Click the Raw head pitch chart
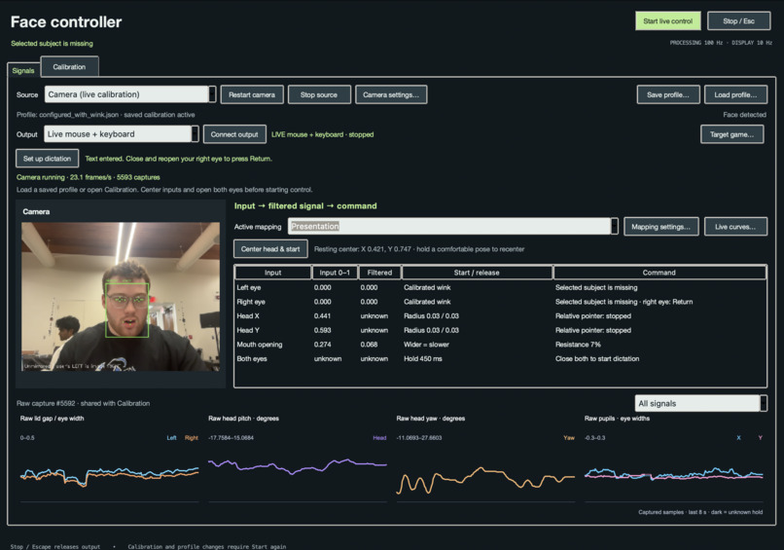The width and height of the screenshot is (784, 550). pyautogui.click(x=298, y=472)
